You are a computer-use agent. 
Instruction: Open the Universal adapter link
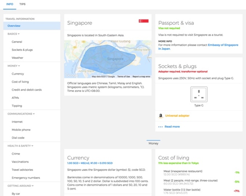177,116
